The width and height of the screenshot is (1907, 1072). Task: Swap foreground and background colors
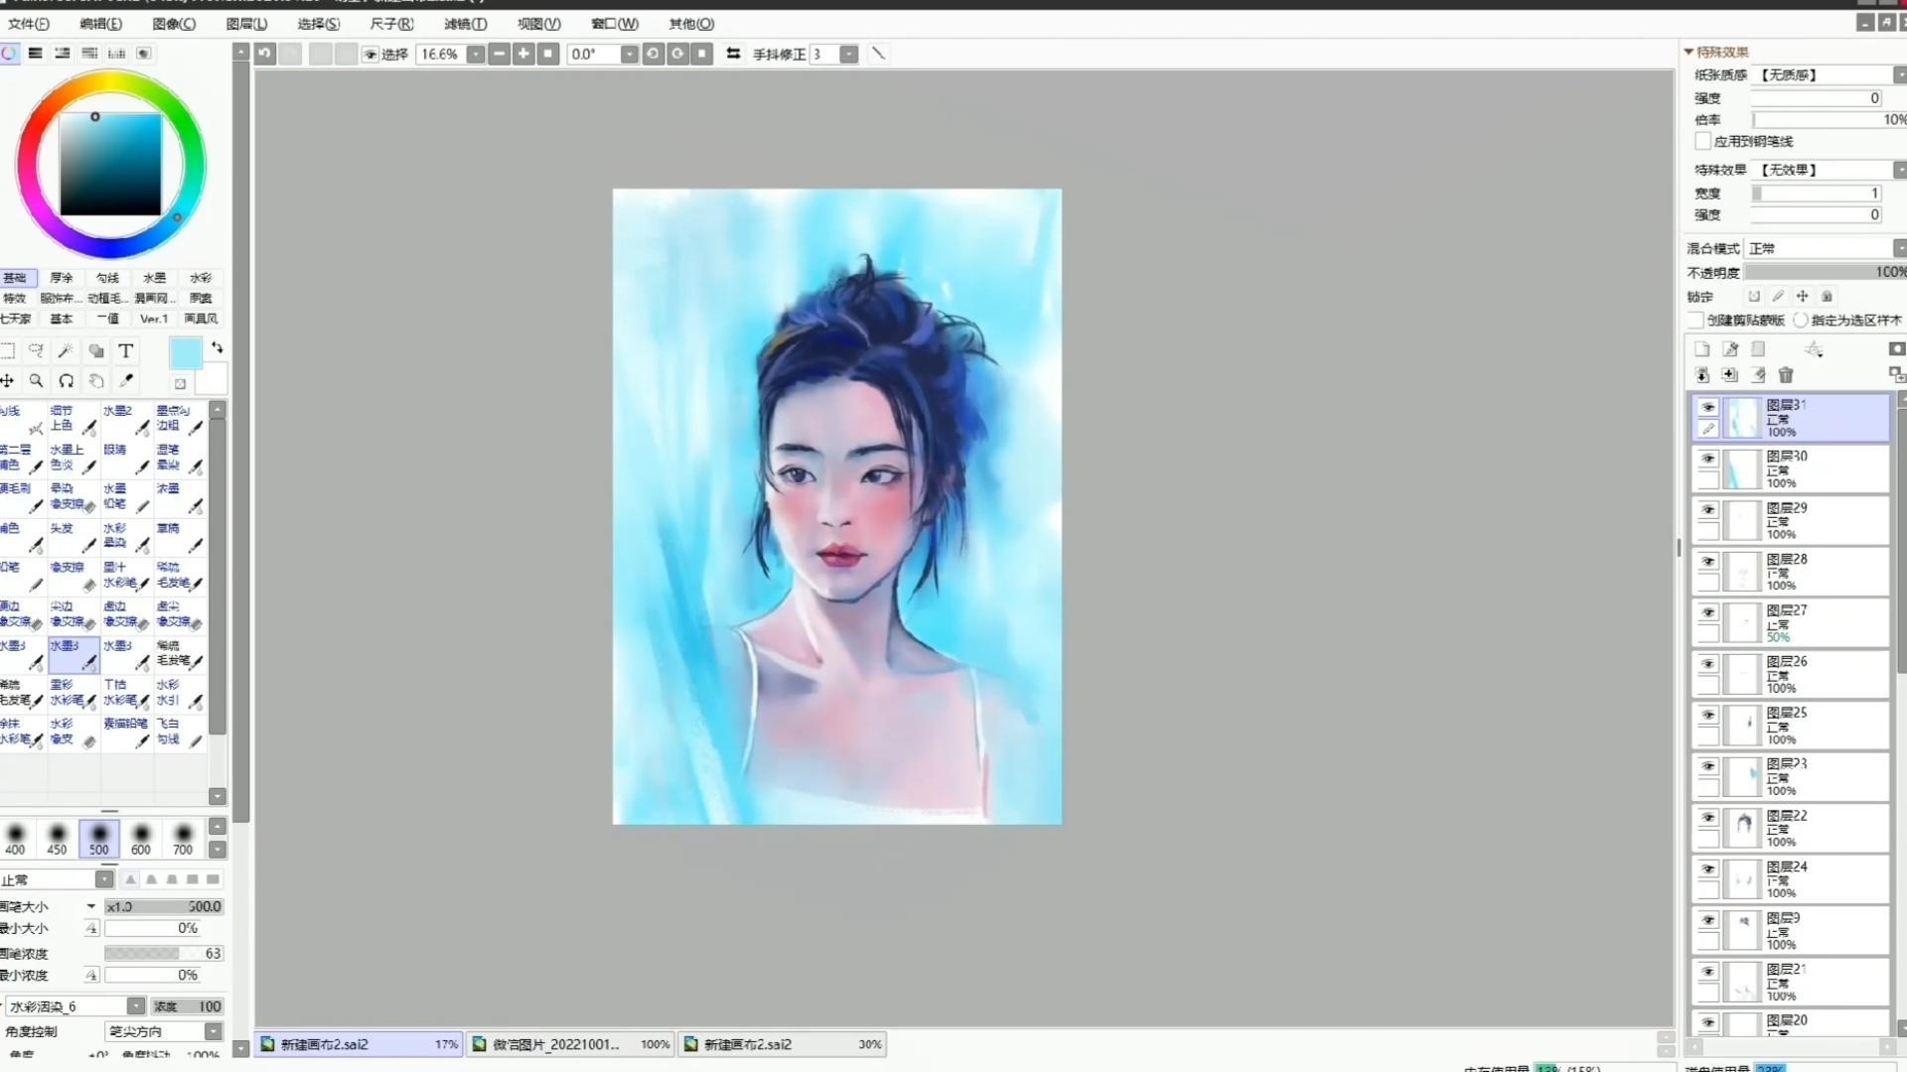coord(218,348)
